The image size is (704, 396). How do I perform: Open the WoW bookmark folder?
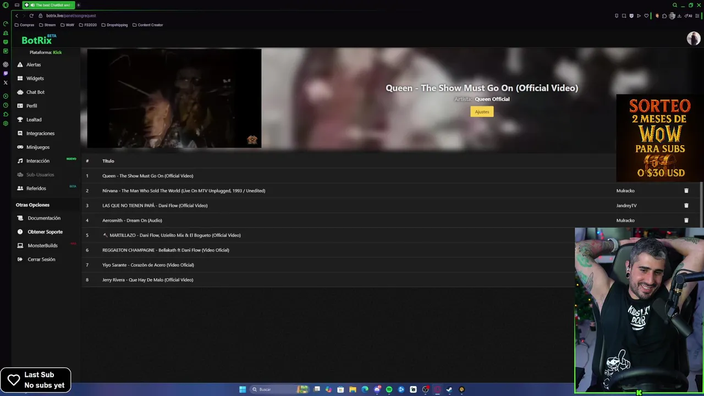(x=67, y=25)
